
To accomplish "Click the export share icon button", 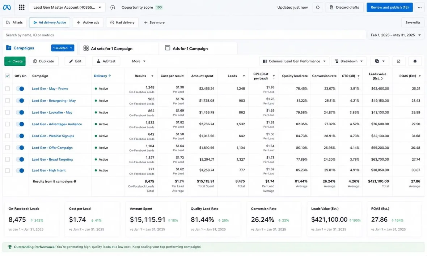I will pyautogui.click(x=398, y=61).
